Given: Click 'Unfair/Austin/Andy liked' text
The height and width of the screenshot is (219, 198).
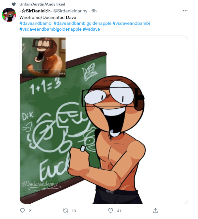Looking at the screenshot, I should click(x=42, y=4).
